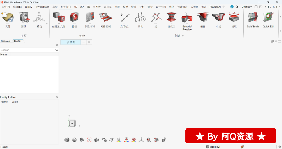282x149 pixels.
Task: Open the 中线 midline tool
Action: coord(218,17)
